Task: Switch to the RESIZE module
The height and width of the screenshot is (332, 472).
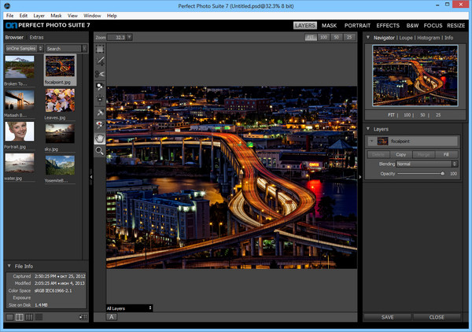Action: [x=455, y=26]
